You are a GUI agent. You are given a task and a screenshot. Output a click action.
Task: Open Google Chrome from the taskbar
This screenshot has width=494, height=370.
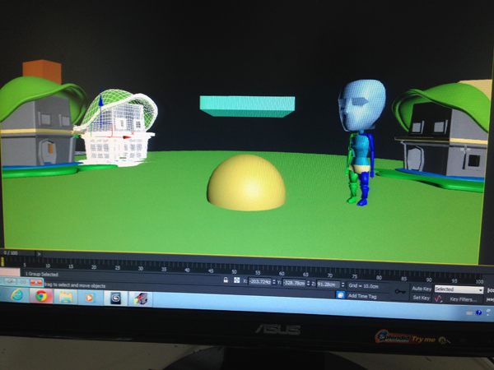[41, 296]
